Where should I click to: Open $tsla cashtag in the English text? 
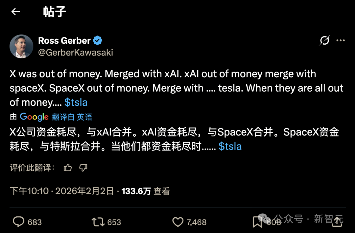76,102
